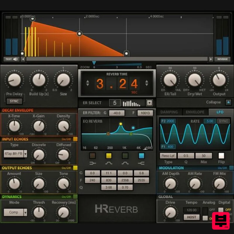Click the reverb time right stepper arrows
This screenshot has width=234, height=234.
147,83
